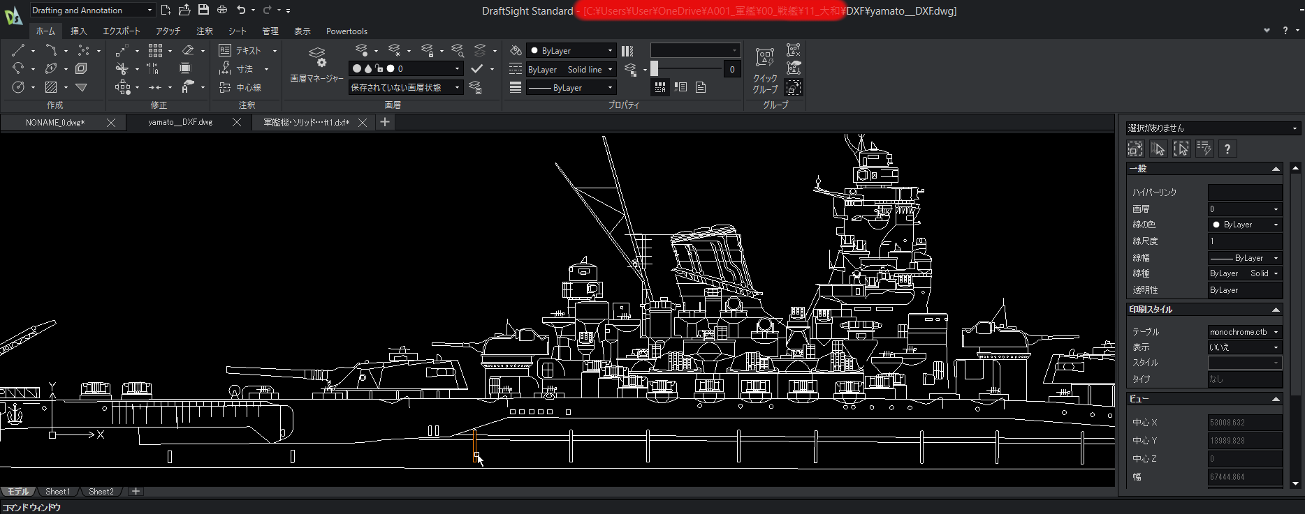Click the ハイパーリンク input field
The image size is (1305, 514).
tap(1244, 192)
